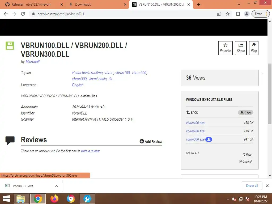Click the Add Review button
The height and width of the screenshot is (204, 272).
click(151, 141)
